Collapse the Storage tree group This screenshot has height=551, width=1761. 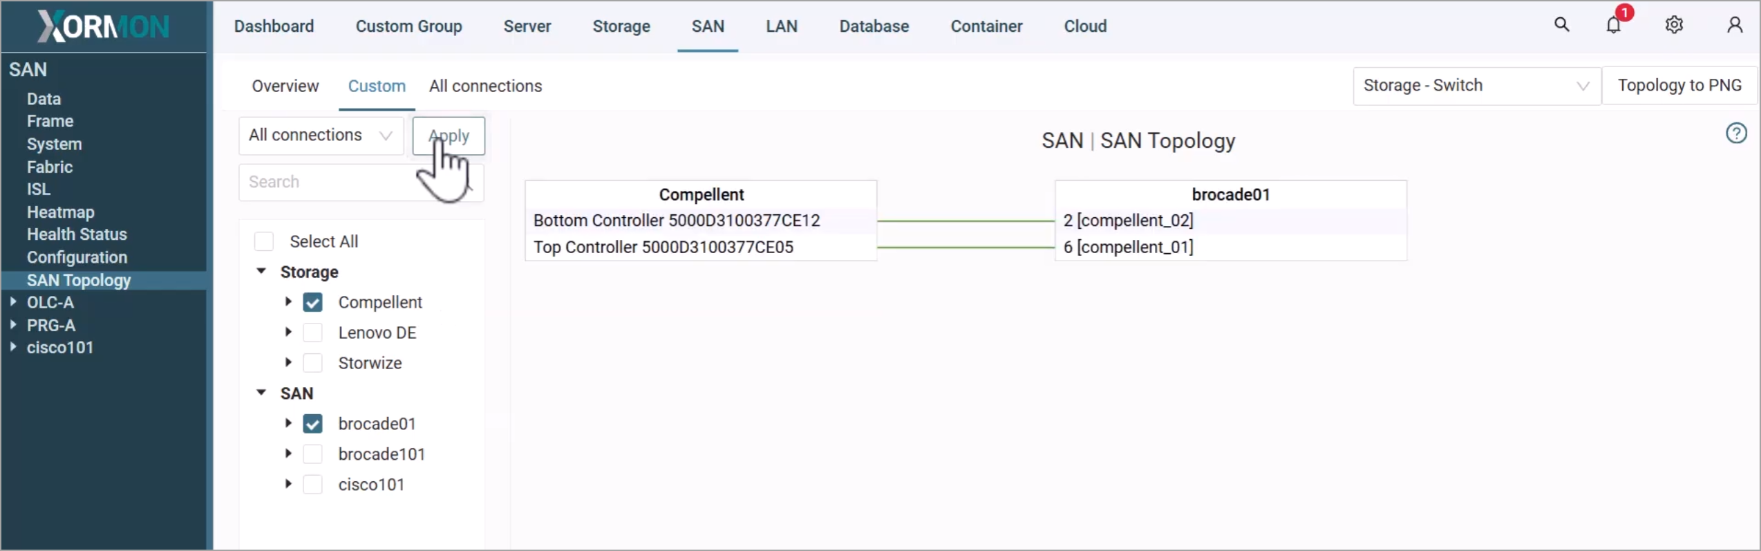coord(261,271)
